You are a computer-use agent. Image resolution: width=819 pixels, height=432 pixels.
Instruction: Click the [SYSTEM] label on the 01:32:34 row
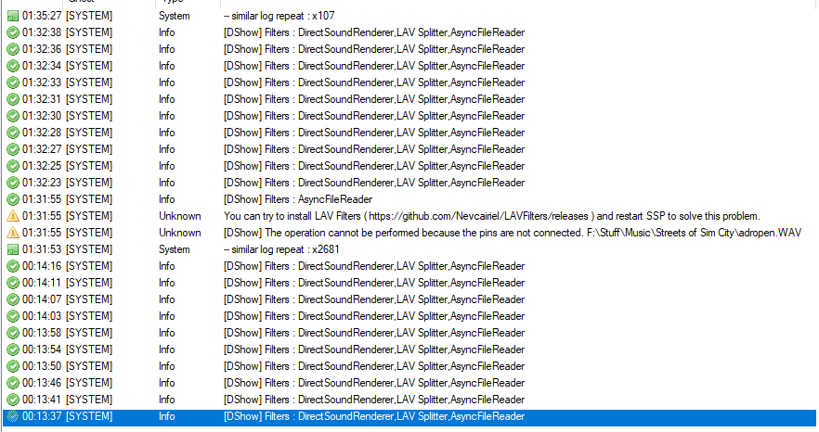tap(89, 66)
